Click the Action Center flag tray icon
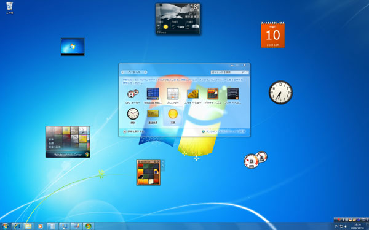The width and height of the screenshot is (369, 230). pos(336,226)
